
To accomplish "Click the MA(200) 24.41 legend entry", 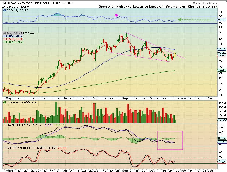I will [x=15, y=42].
